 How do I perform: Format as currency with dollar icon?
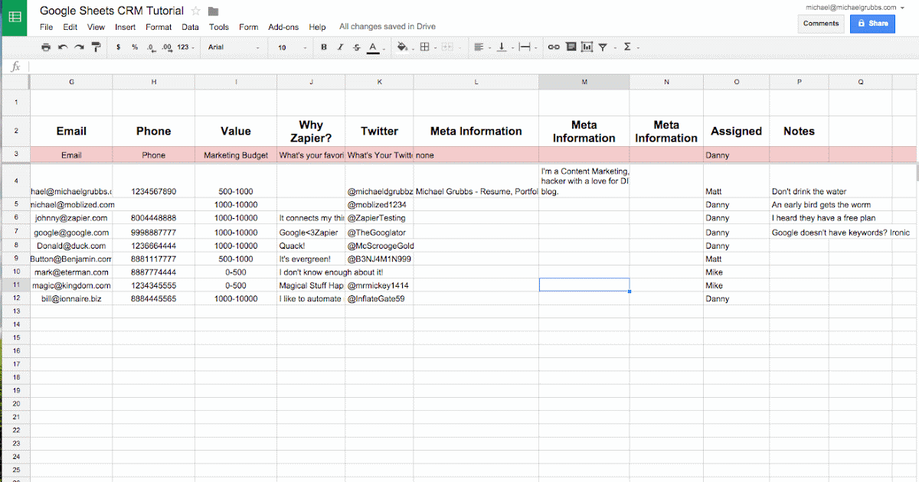(x=118, y=47)
